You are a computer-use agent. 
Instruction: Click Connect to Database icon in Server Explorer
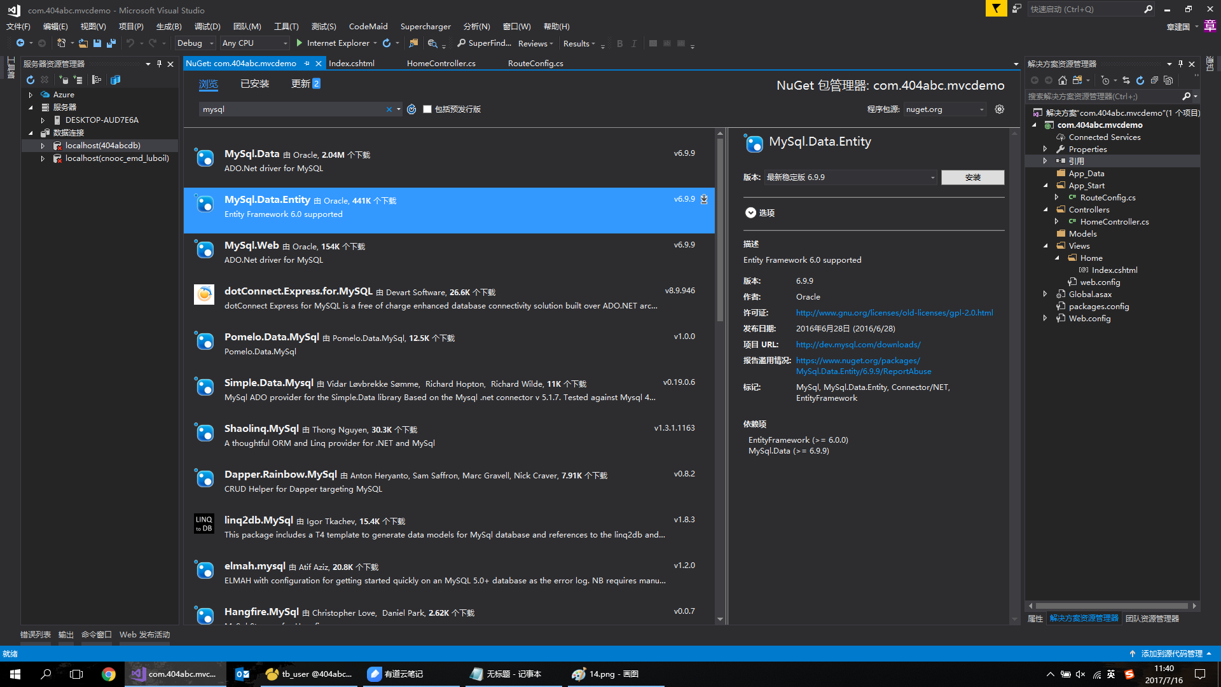[64, 80]
